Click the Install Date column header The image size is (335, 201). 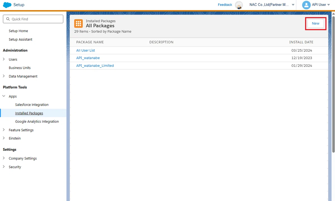point(301,42)
